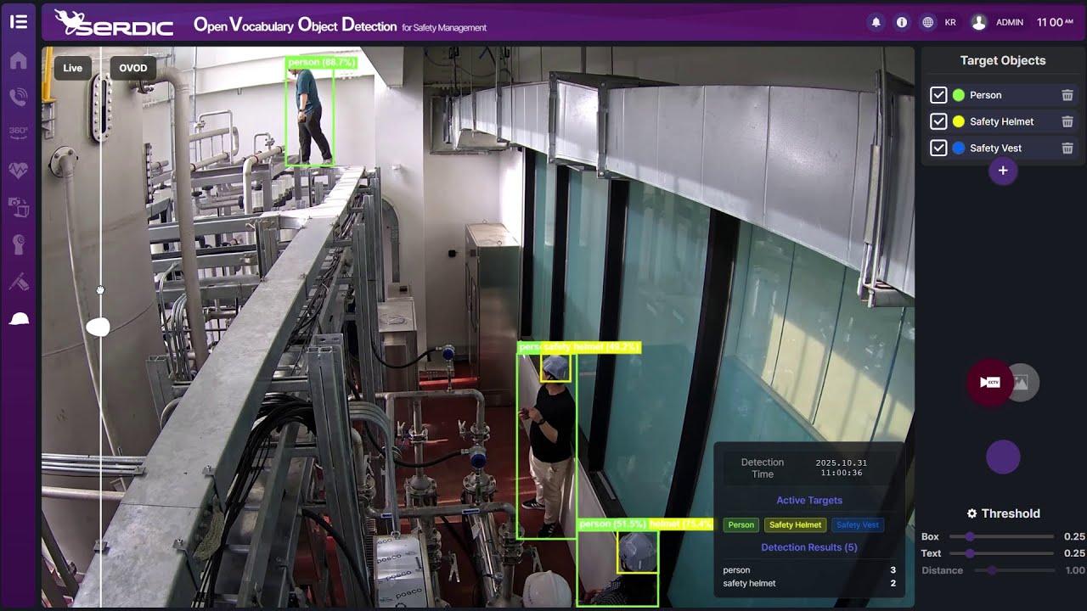Click the Safety Vest target object name
This screenshot has height=611, width=1087.
(995, 148)
